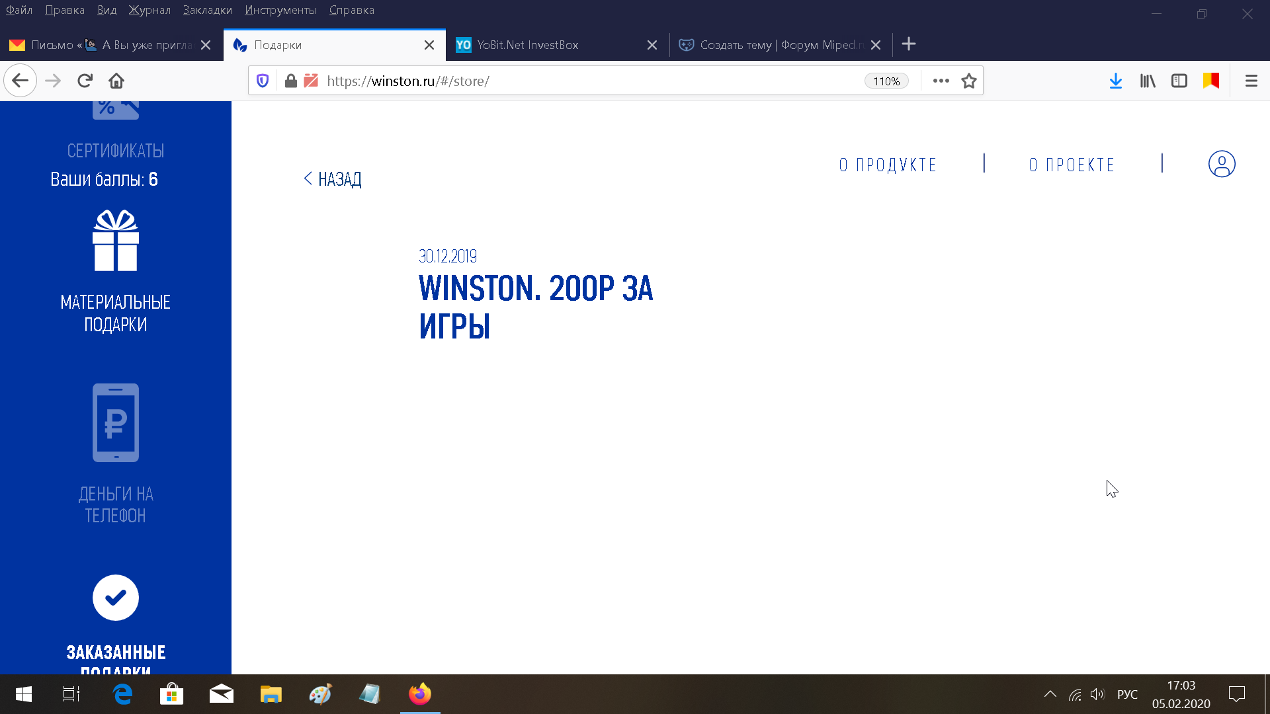Open the notepad app on taskbar
This screenshot has height=714, width=1270.
pos(370,694)
